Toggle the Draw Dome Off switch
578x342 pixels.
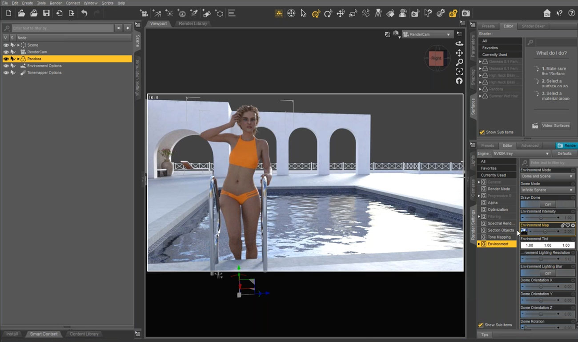(x=548, y=204)
